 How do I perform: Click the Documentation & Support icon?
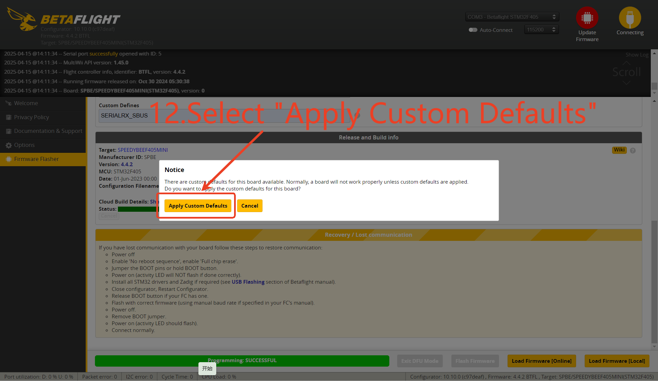9,131
